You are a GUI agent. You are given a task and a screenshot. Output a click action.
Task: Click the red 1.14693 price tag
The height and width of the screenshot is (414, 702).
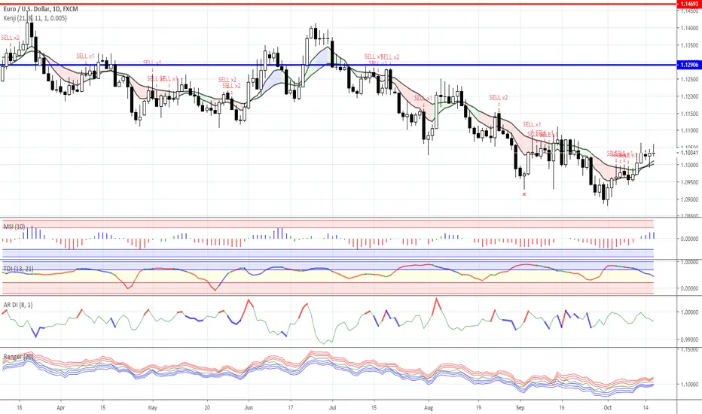[x=689, y=4]
